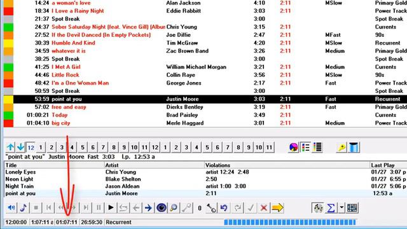Click the large yellow right arrow icon
Image resolution: width=407 pixels, height=229 pixels.
(277, 208)
